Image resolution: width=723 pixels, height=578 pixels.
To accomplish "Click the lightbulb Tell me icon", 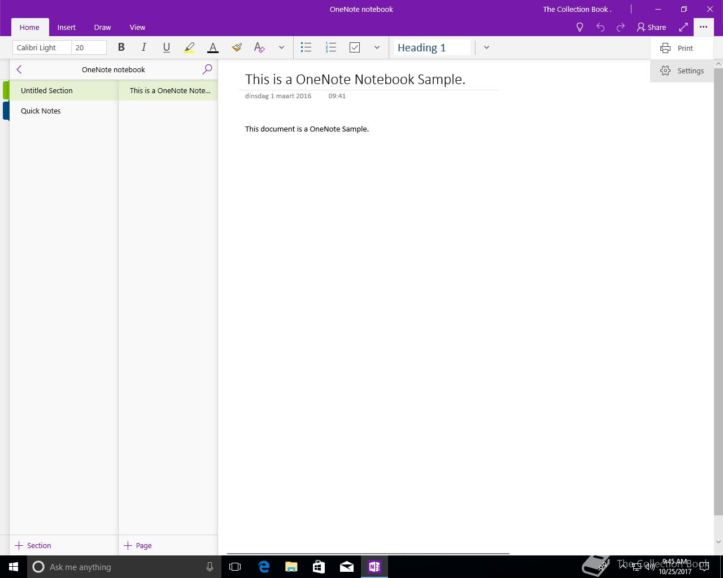I will [580, 27].
